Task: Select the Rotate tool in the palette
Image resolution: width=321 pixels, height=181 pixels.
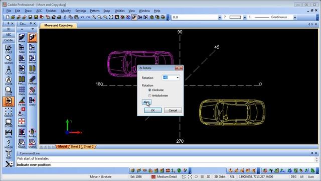Action: (x=22, y=38)
